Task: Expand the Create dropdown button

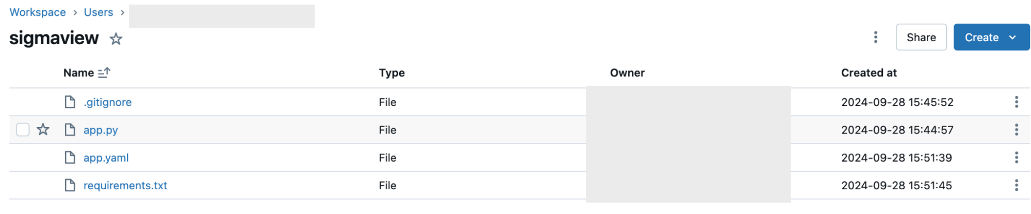Action: click(991, 37)
